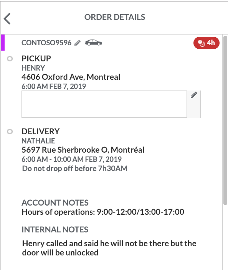The image size is (228, 270).
Task: Select delivery contact name NATHALIE
Action: pyautogui.click(x=38, y=141)
